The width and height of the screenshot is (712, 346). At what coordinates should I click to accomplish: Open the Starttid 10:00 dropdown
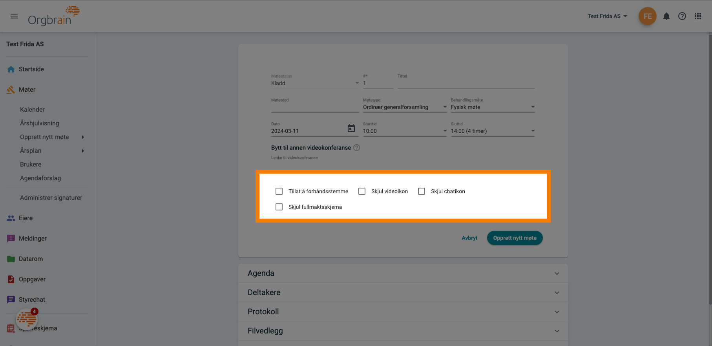click(405, 131)
